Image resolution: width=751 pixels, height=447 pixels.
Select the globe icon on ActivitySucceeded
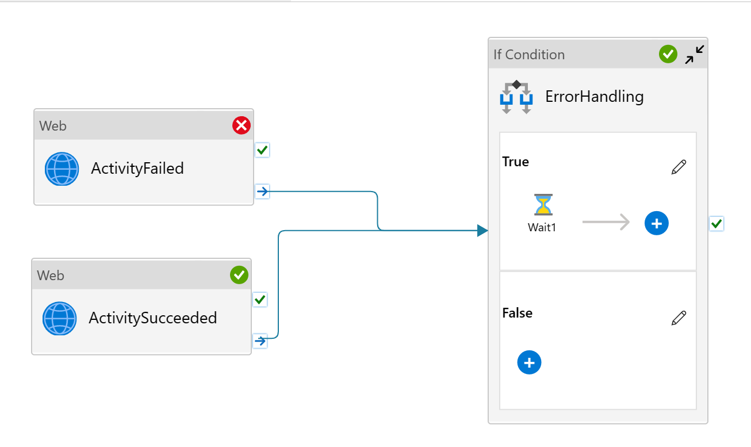tap(59, 318)
